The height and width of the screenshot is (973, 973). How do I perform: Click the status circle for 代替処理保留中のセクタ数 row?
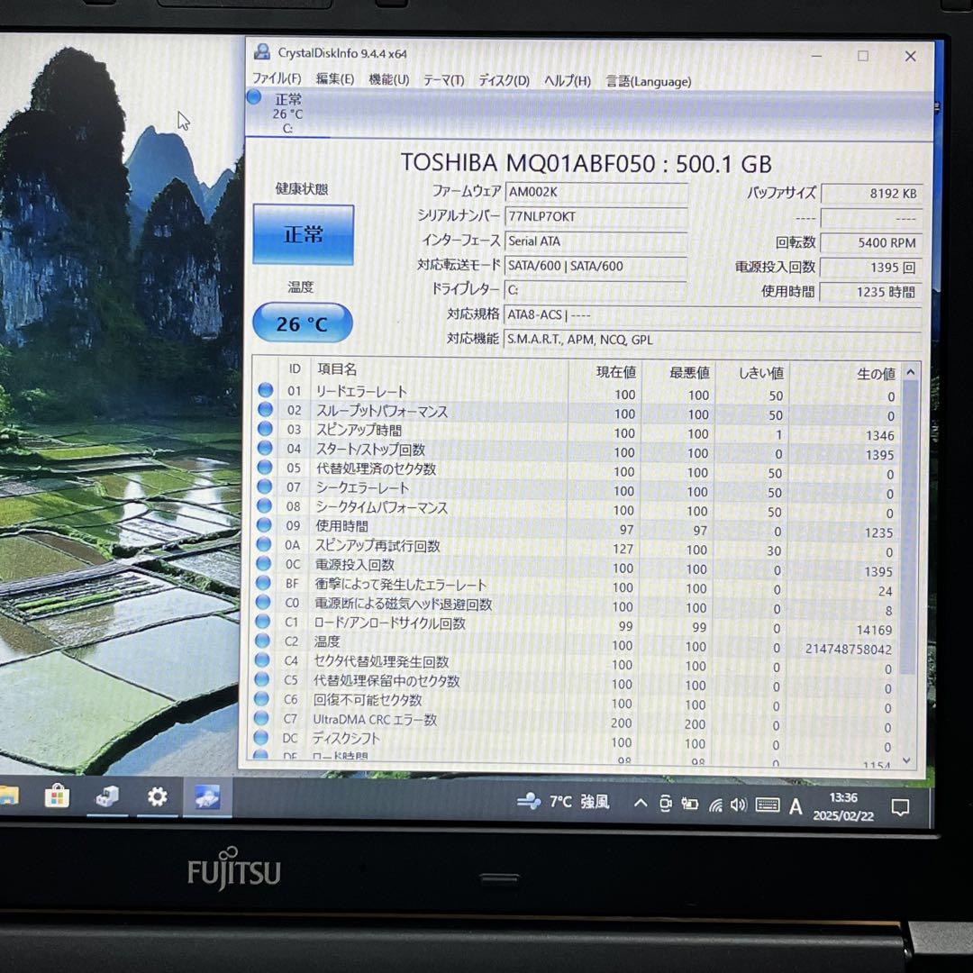(262, 679)
